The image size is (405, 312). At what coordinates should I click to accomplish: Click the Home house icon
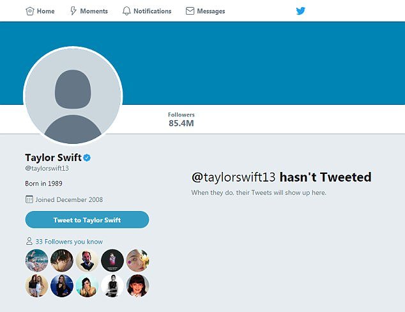click(x=29, y=11)
